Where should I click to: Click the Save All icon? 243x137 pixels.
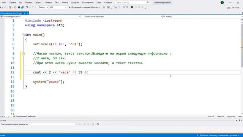[x=22, y=7]
